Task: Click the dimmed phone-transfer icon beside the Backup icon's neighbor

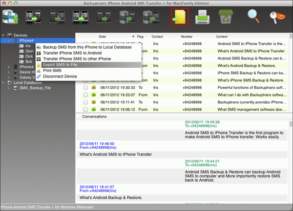Action: (57, 17)
